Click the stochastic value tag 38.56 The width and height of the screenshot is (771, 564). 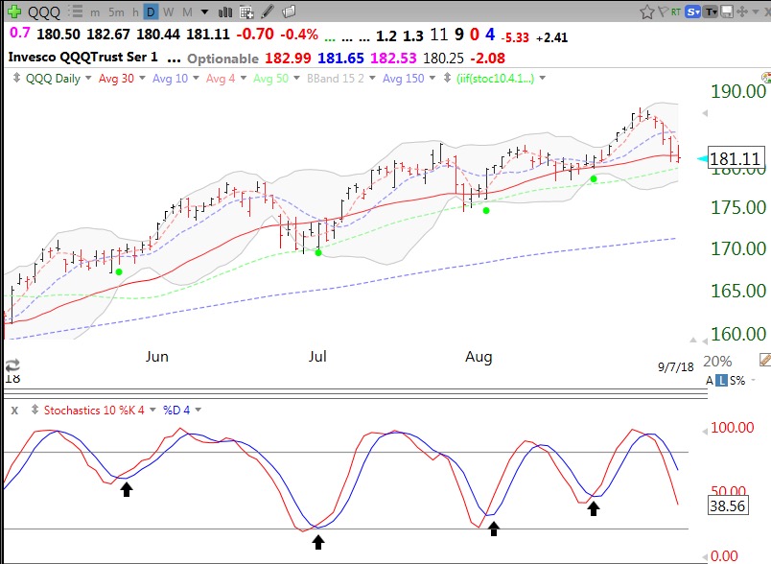pos(727,505)
